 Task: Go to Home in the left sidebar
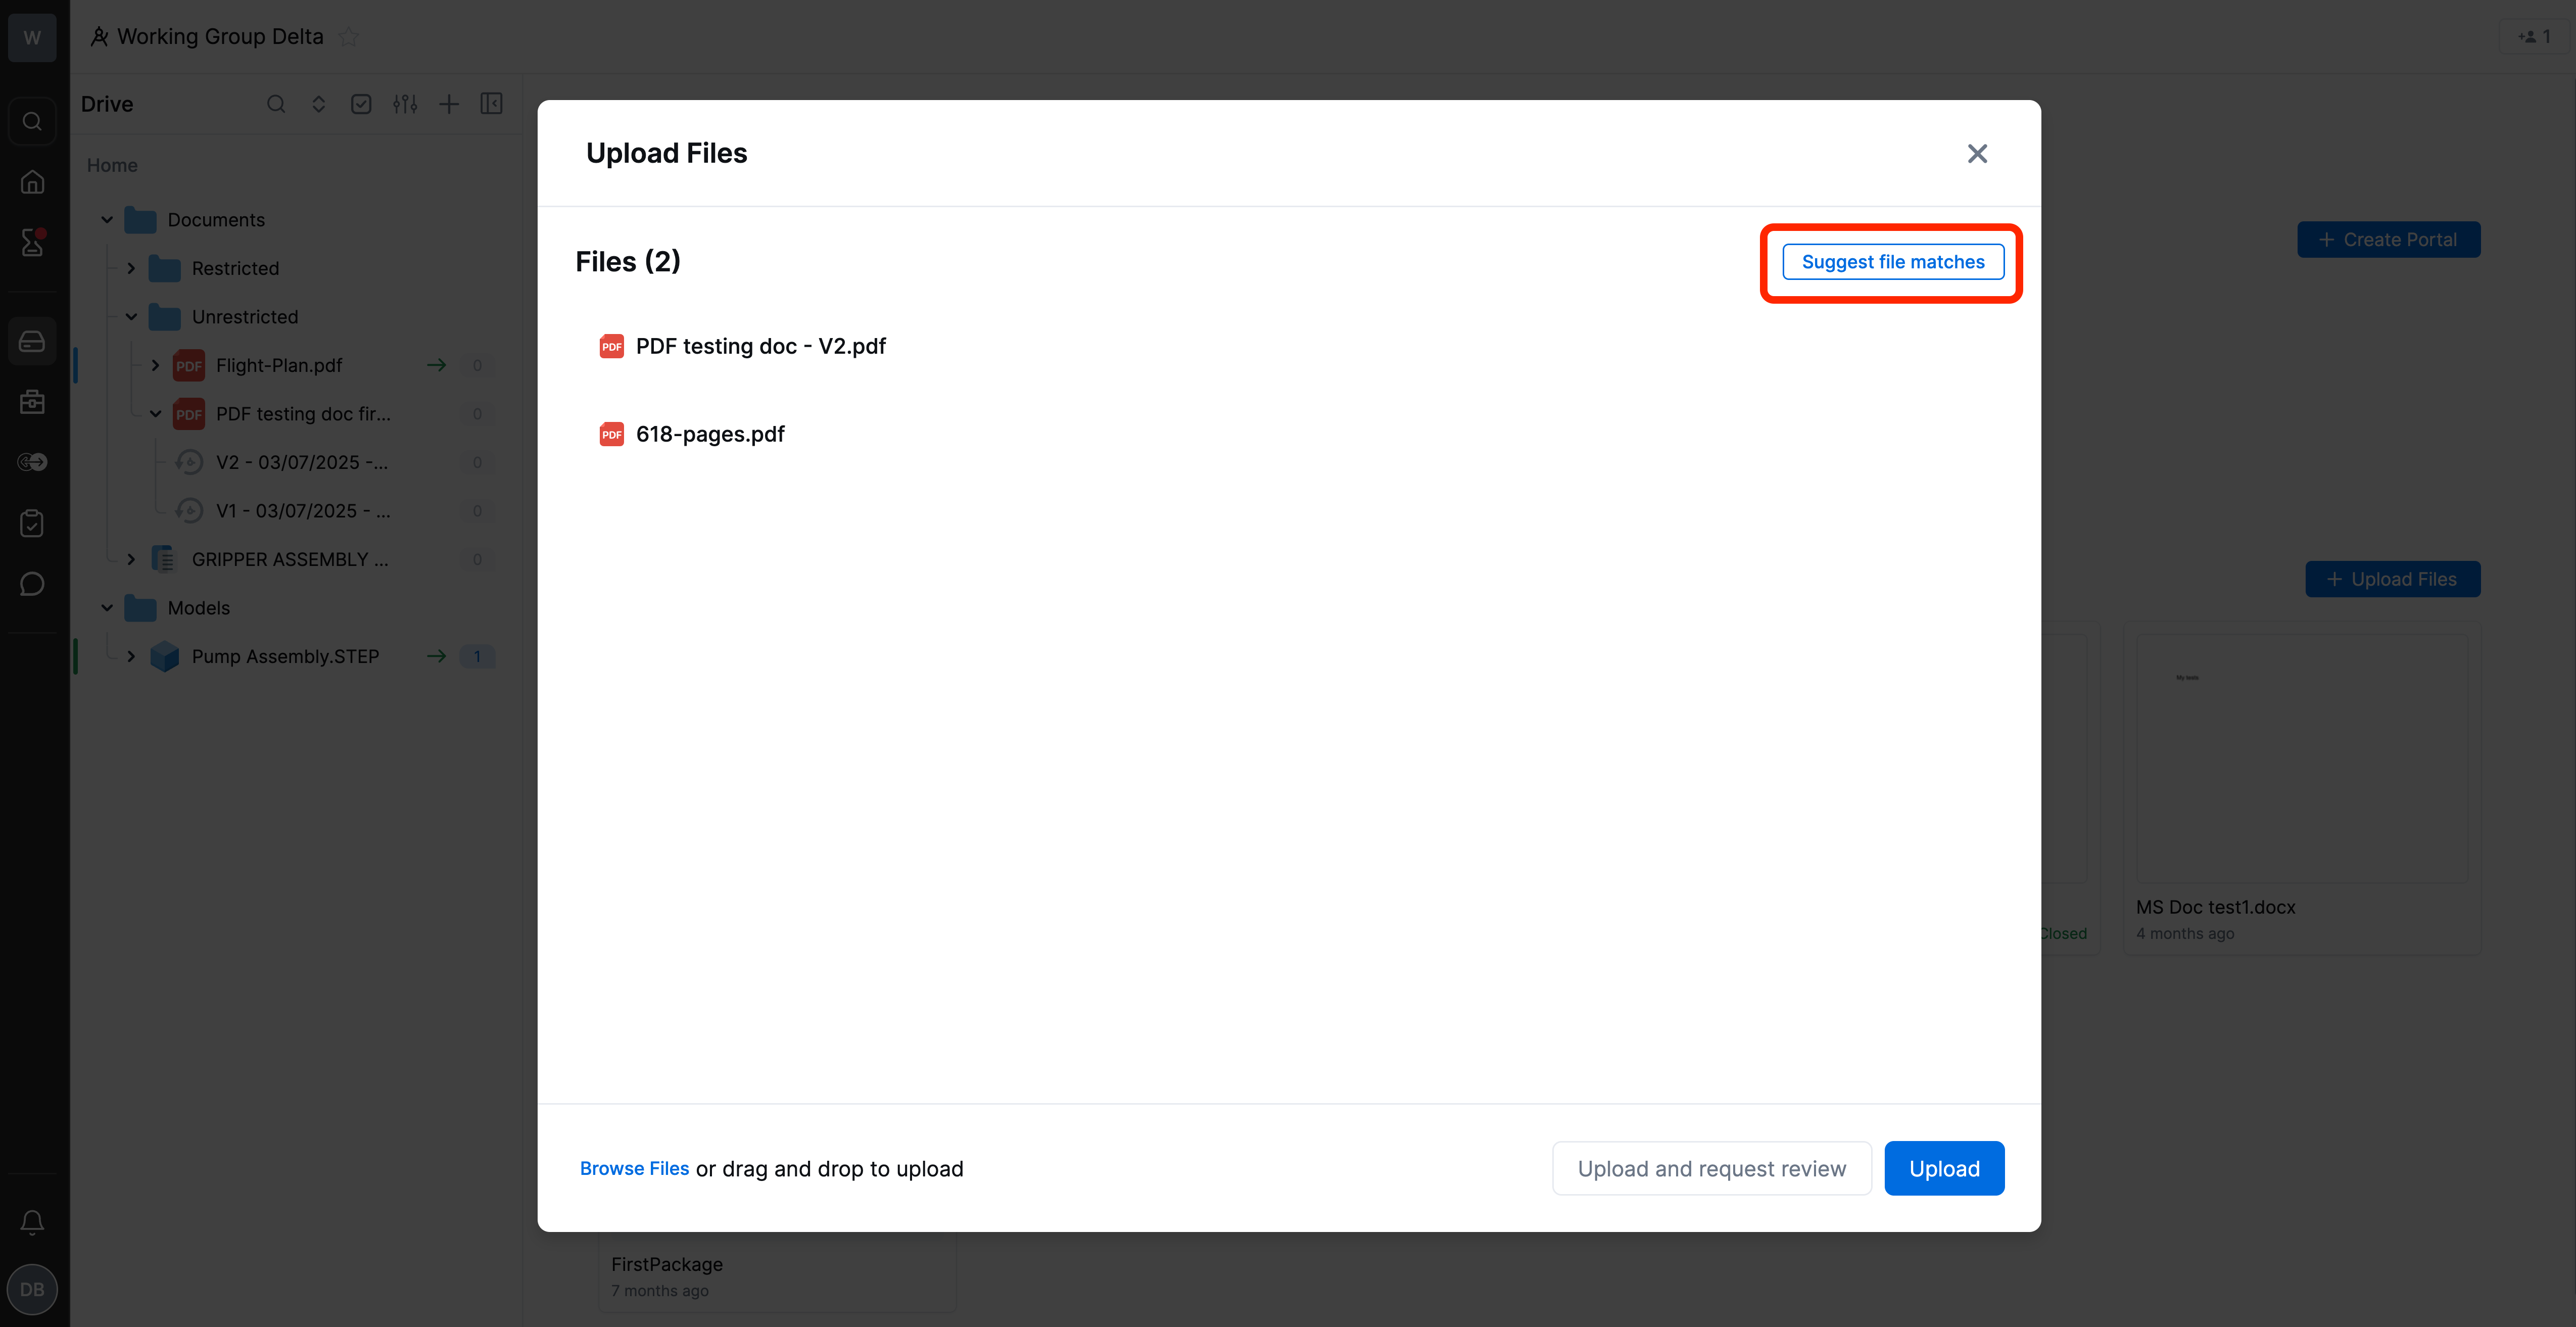click(x=32, y=182)
